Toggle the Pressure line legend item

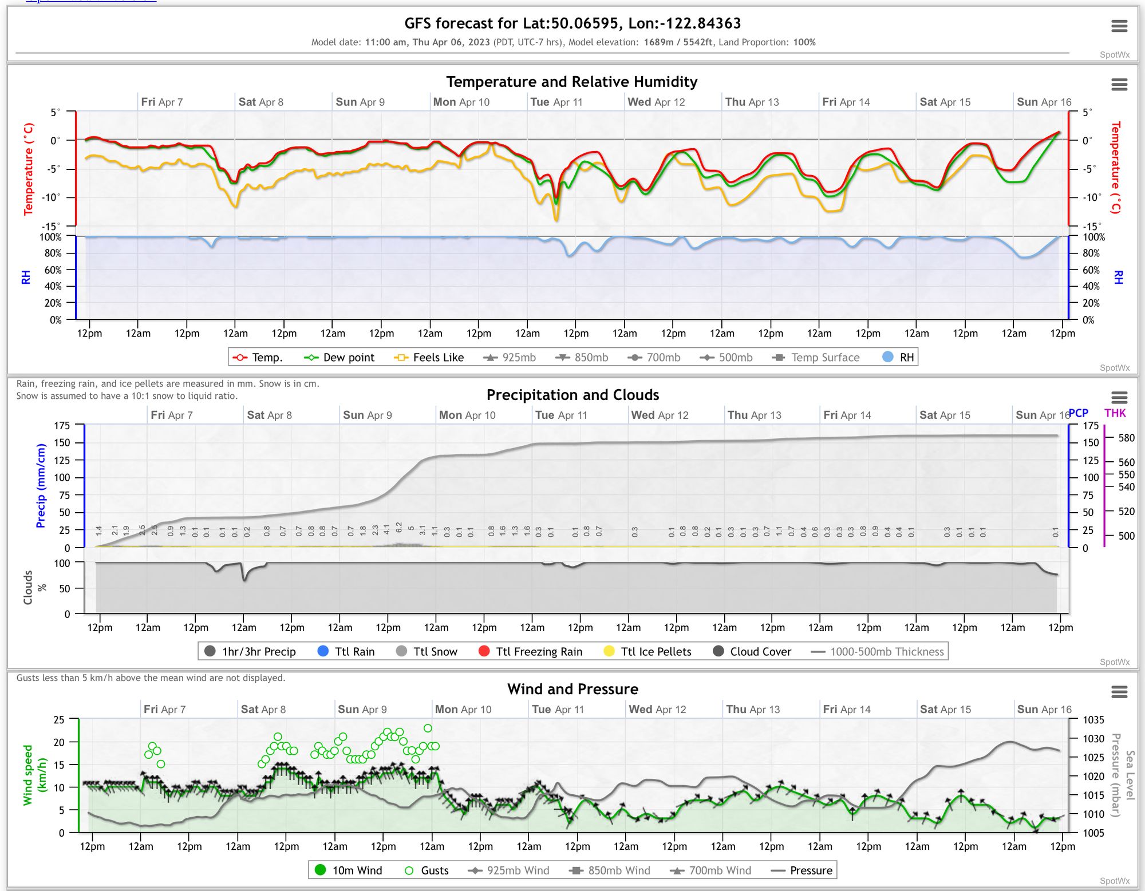coord(810,870)
